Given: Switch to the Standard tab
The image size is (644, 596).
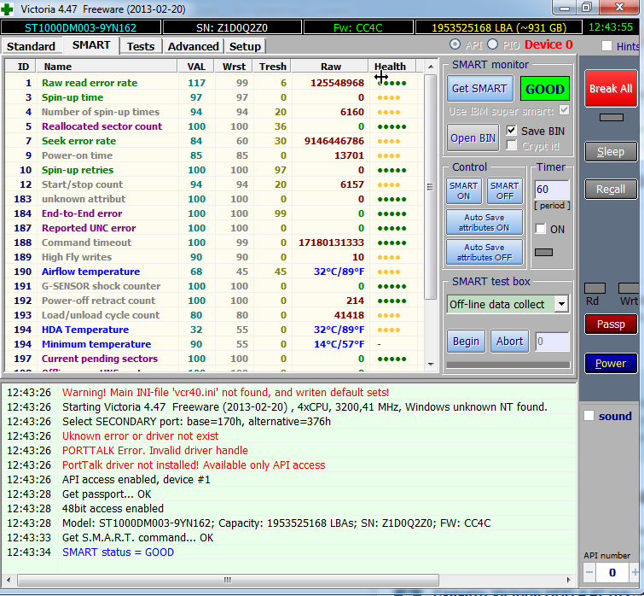Looking at the screenshot, I should click(x=32, y=46).
